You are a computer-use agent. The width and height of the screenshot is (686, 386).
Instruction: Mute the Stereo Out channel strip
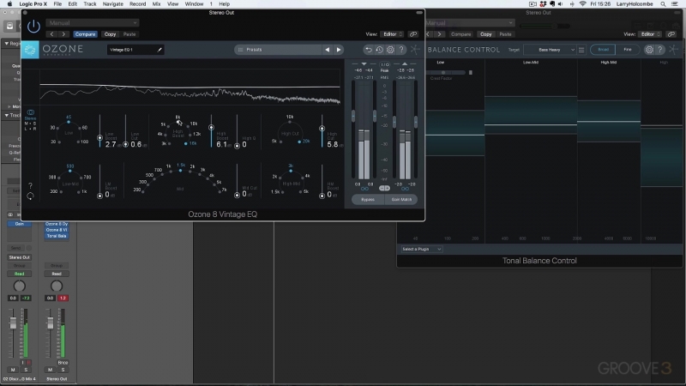point(50,370)
